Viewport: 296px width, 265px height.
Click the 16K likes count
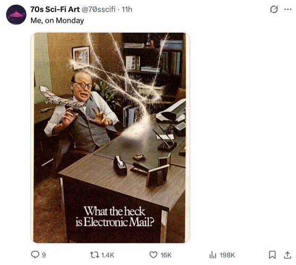[166, 255]
